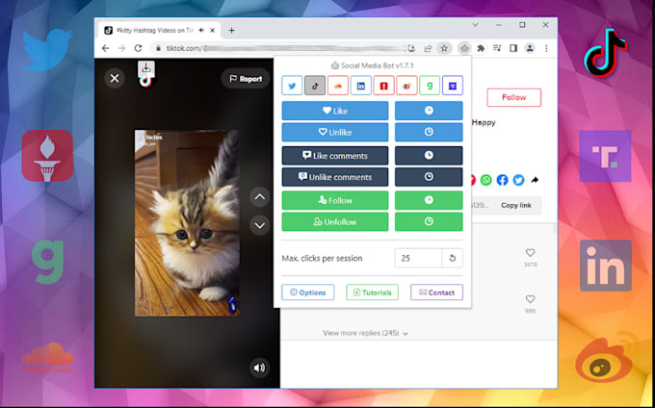This screenshot has height=408, width=655.
Task: Select the Weibo platform icon in bot popup
Action: point(406,86)
